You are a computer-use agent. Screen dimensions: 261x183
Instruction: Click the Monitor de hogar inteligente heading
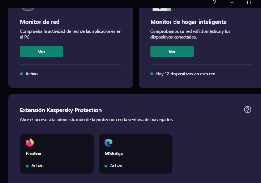(x=188, y=22)
